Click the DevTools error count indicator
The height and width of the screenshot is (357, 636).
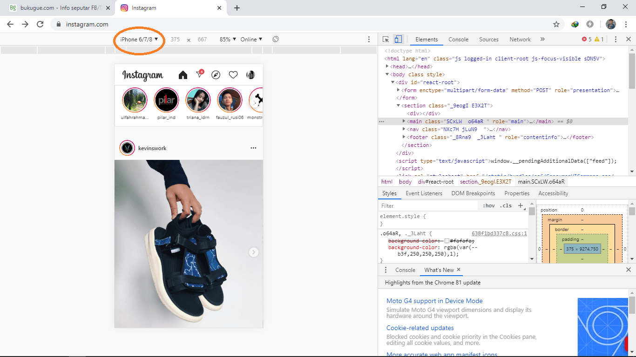pos(587,40)
